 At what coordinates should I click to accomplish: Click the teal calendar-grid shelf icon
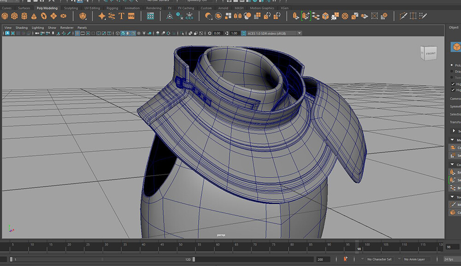(x=150, y=16)
